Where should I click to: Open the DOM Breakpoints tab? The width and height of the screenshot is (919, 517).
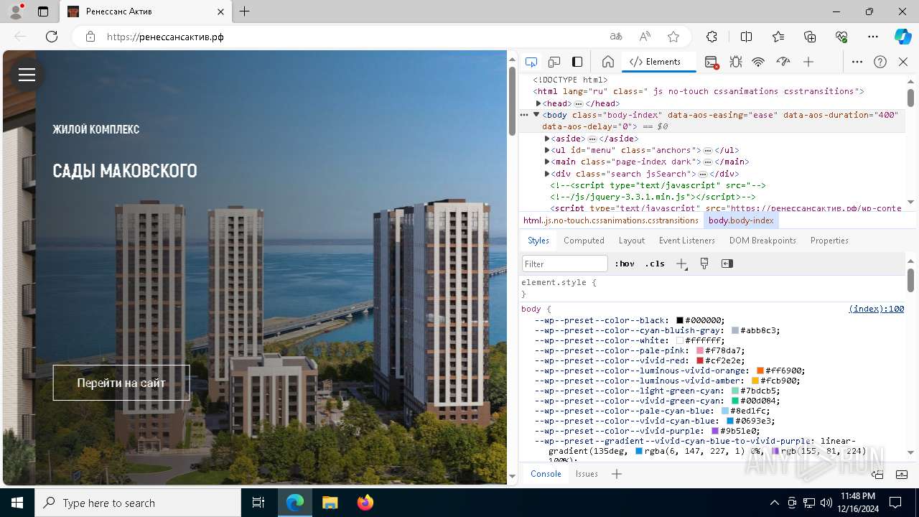[762, 241]
